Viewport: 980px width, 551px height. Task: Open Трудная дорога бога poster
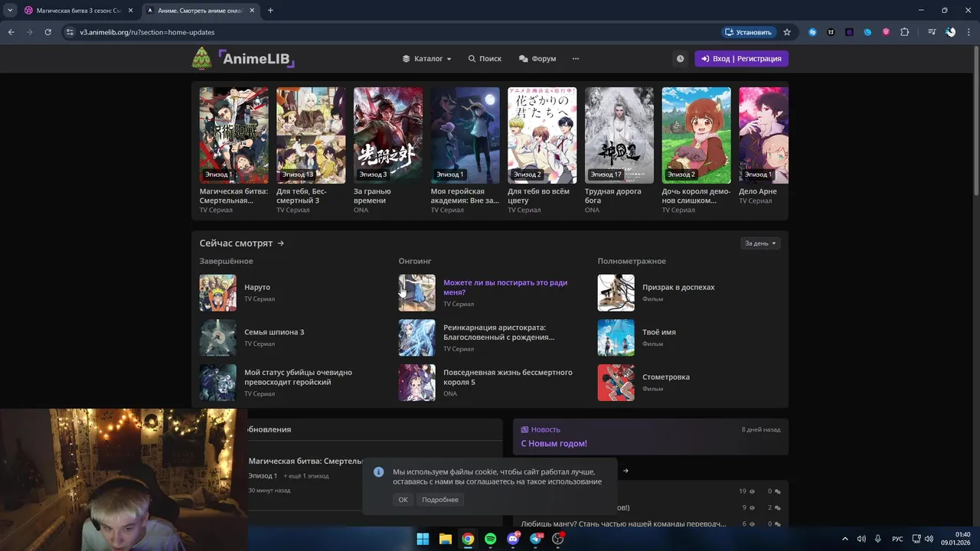point(619,135)
